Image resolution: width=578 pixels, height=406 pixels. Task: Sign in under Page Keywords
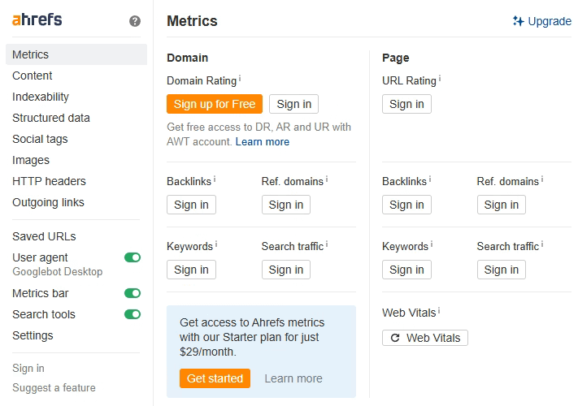click(406, 270)
